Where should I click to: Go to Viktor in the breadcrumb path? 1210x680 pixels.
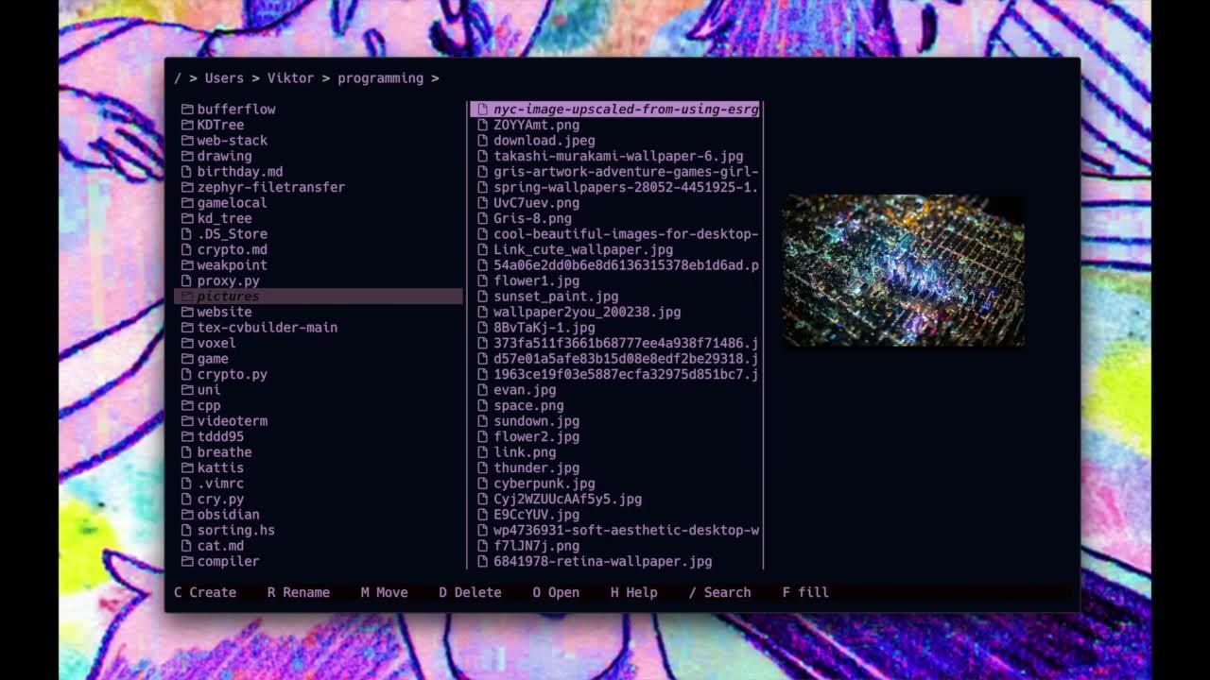(290, 78)
